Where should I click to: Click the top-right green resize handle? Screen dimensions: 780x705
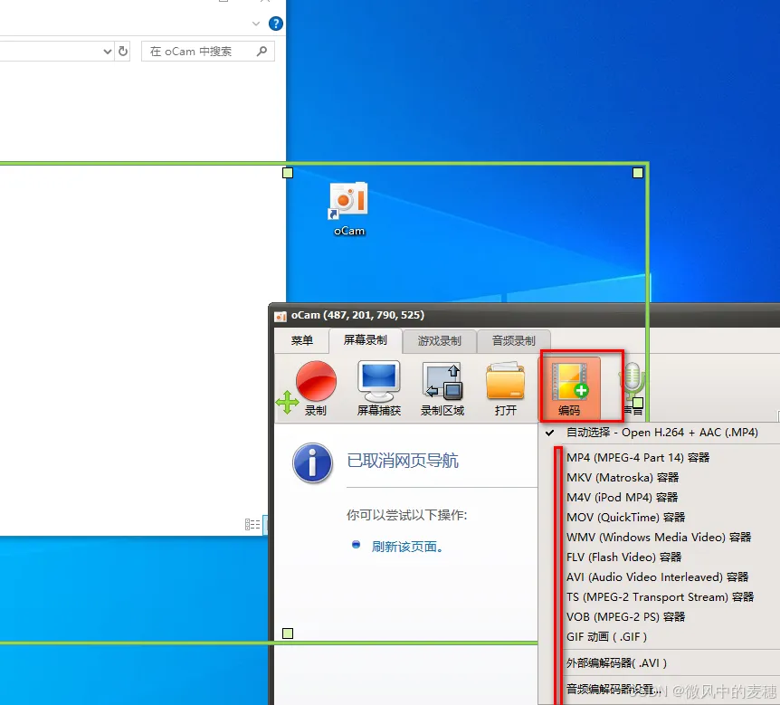(x=638, y=173)
